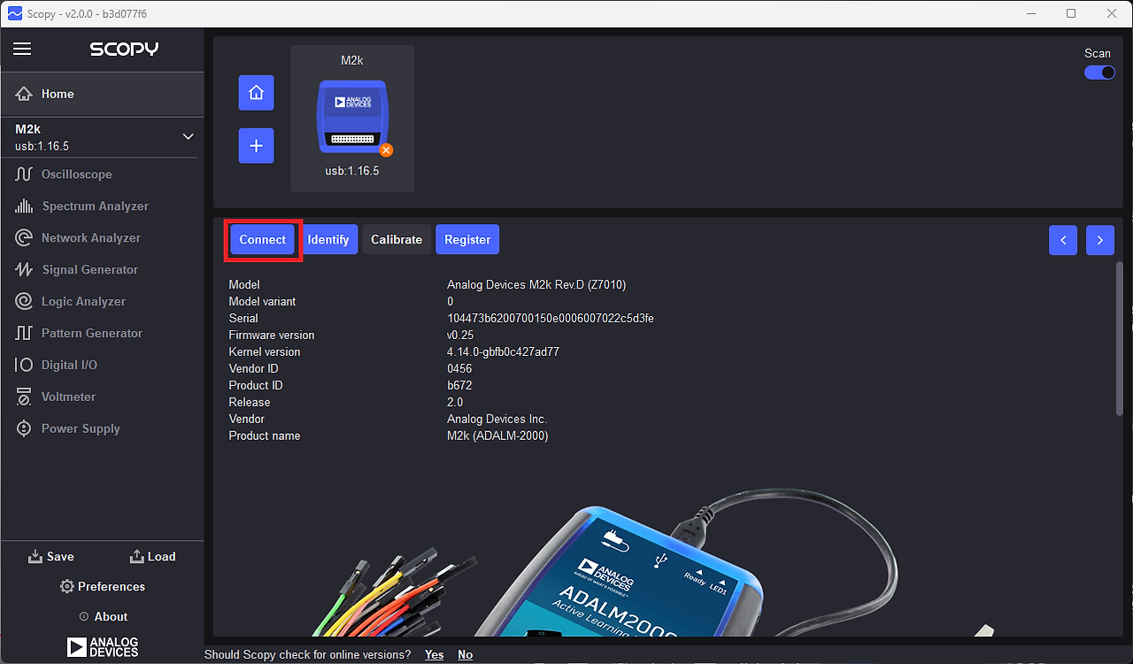Image resolution: width=1133 pixels, height=664 pixels.
Task: Open Oscilloscope instrument
Action: 103,174
